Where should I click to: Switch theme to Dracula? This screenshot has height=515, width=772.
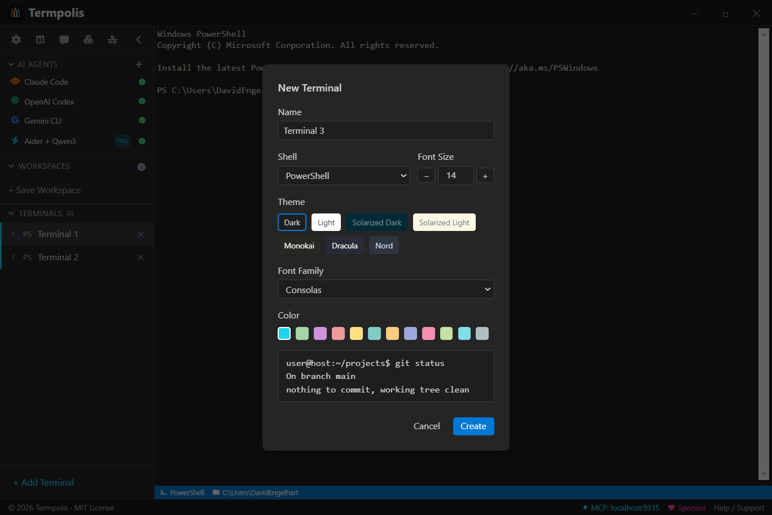[x=344, y=245]
